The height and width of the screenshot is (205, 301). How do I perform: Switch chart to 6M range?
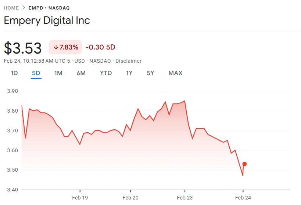click(81, 73)
